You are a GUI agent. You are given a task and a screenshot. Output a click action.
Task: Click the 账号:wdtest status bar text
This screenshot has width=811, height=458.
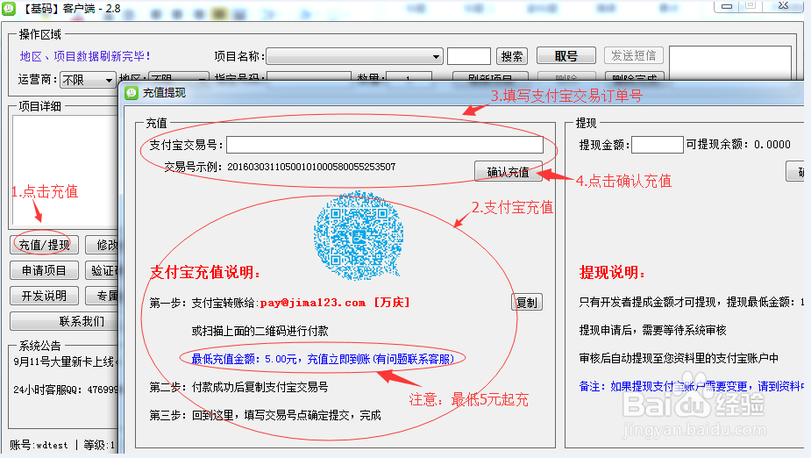(39, 445)
